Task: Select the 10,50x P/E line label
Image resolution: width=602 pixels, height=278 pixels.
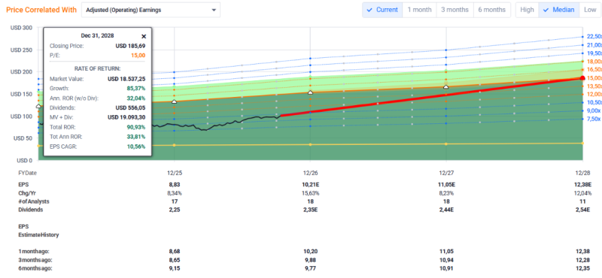Action: pyautogui.click(x=594, y=102)
